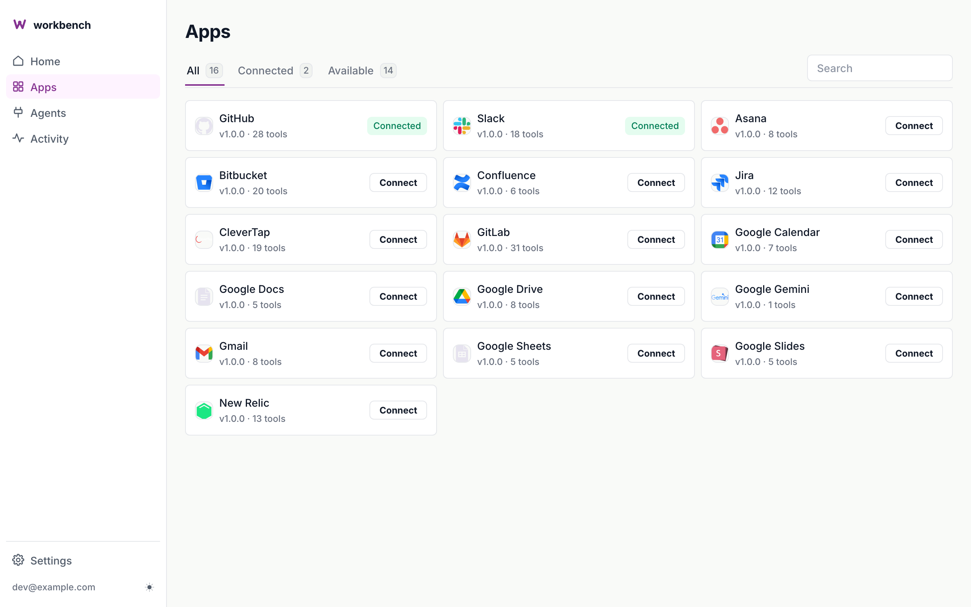Click the Google Slides app icon
Viewport: 971px width, 607px height.
(720, 353)
